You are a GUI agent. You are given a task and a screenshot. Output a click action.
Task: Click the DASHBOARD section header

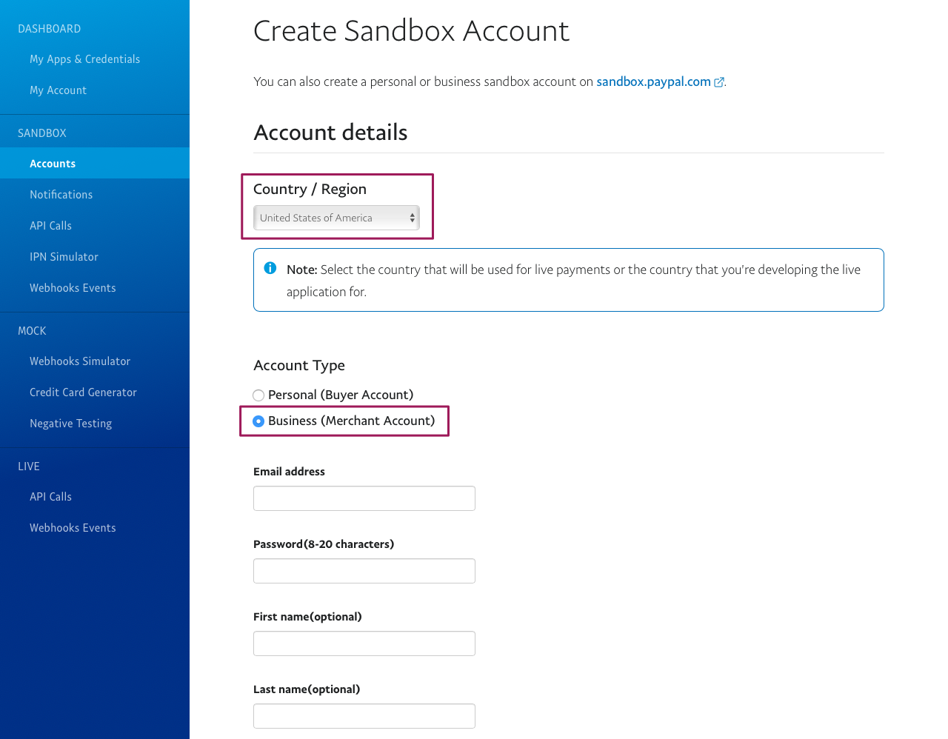(49, 29)
